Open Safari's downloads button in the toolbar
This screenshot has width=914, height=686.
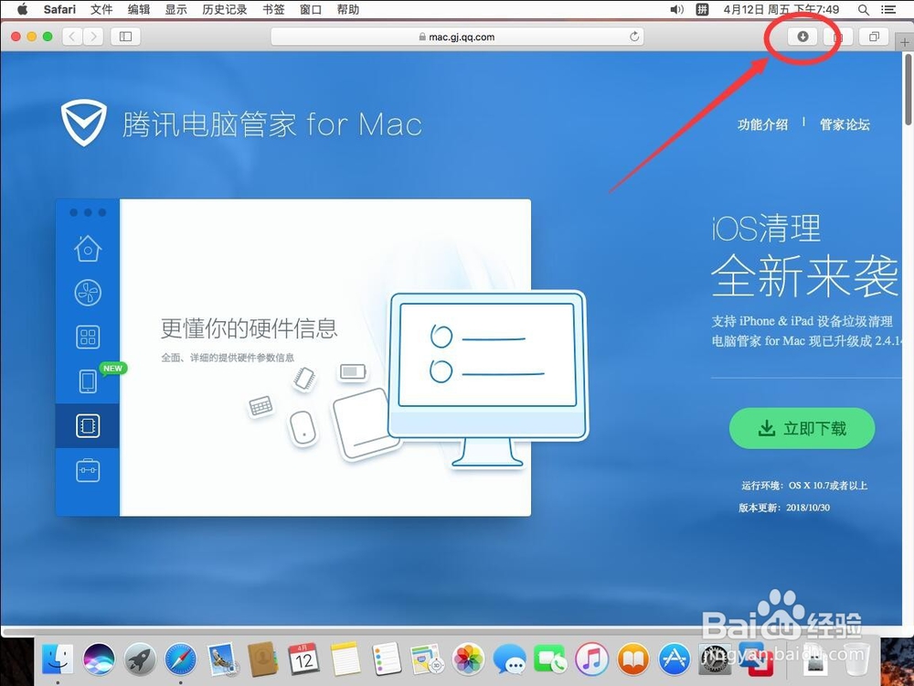coord(802,37)
